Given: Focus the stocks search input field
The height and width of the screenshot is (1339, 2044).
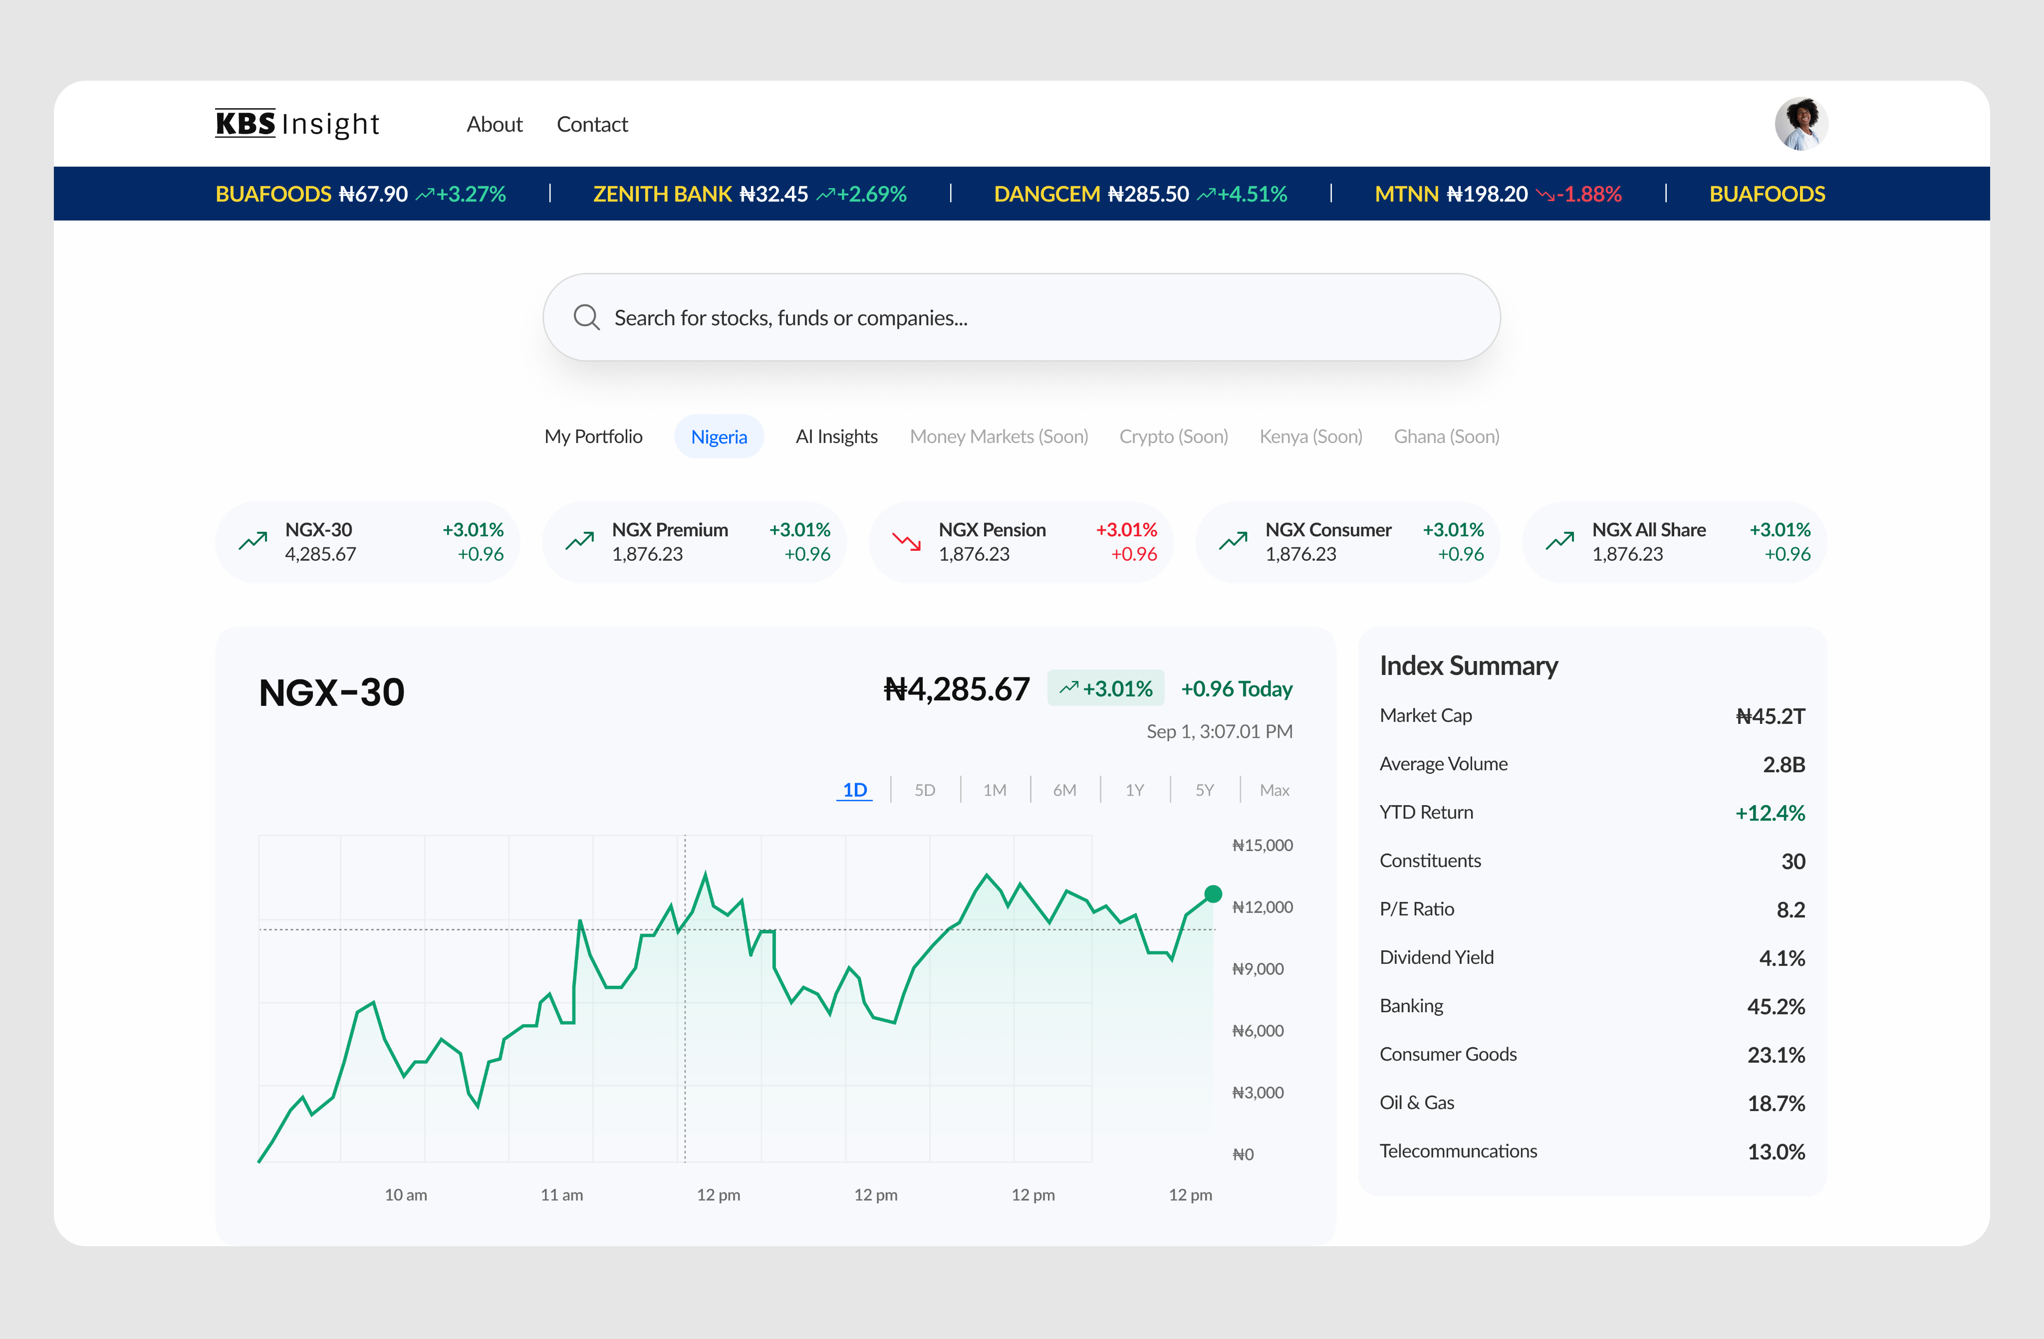Looking at the screenshot, I should click(x=1022, y=318).
